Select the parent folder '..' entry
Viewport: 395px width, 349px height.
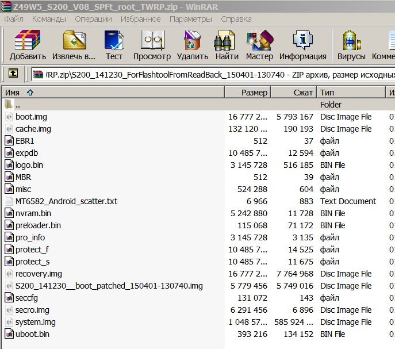click(18, 105)
